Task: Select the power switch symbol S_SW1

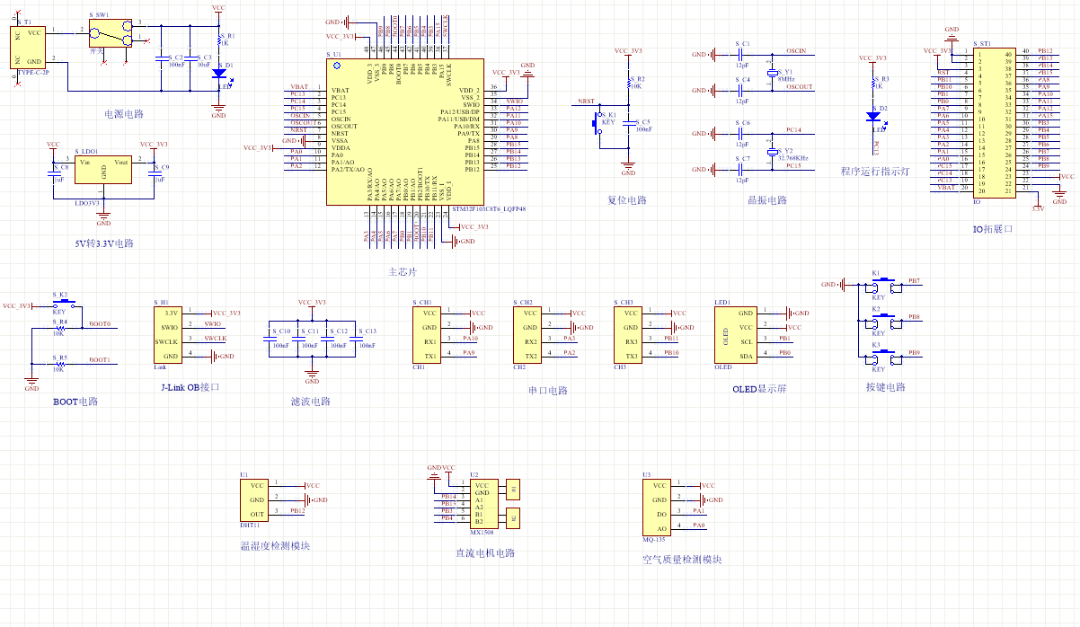Action: (111, 34)
